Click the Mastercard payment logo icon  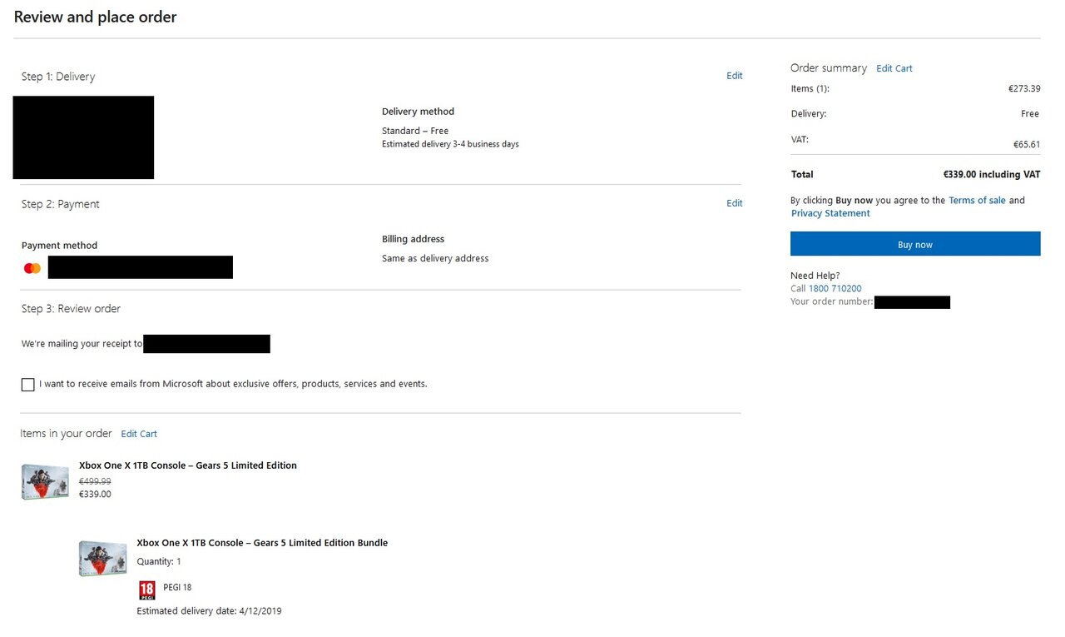[32, 268]
